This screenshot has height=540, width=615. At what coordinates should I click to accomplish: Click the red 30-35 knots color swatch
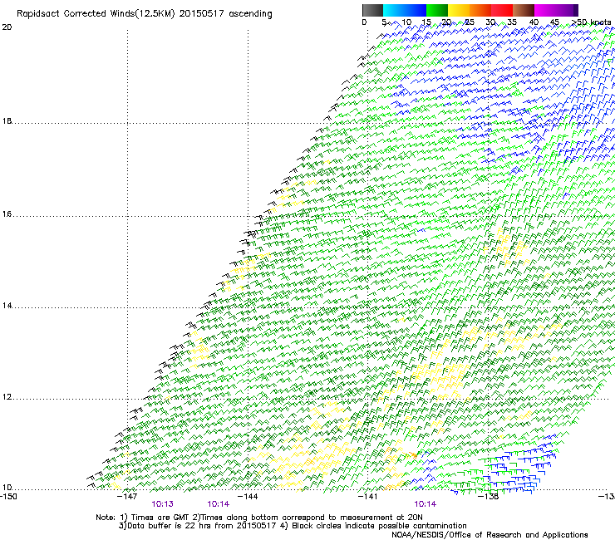[502, 10]
